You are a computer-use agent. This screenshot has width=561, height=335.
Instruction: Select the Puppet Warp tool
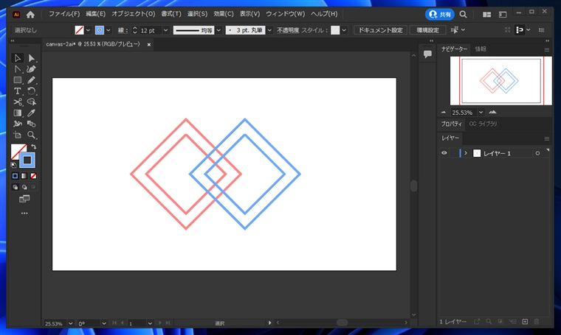point(17,124)
